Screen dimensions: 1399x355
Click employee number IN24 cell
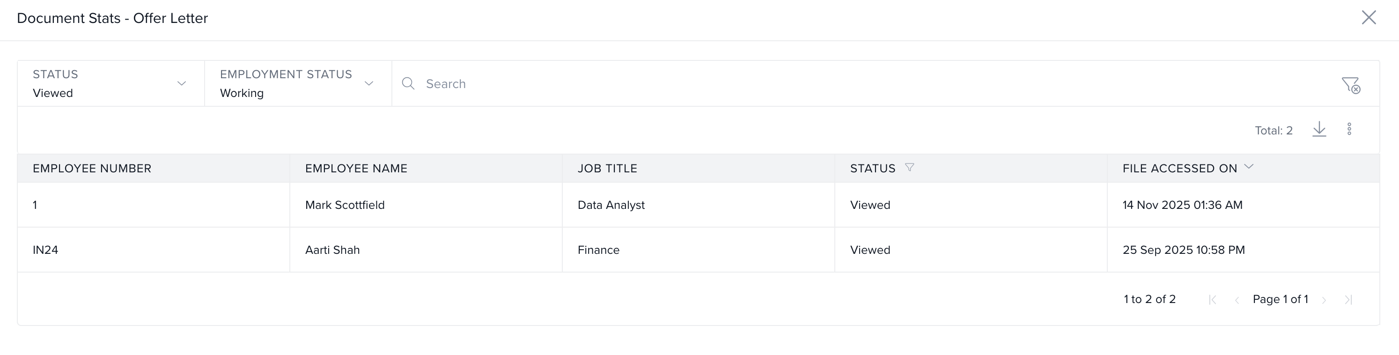pyautogui.click(x=45, y=250)
